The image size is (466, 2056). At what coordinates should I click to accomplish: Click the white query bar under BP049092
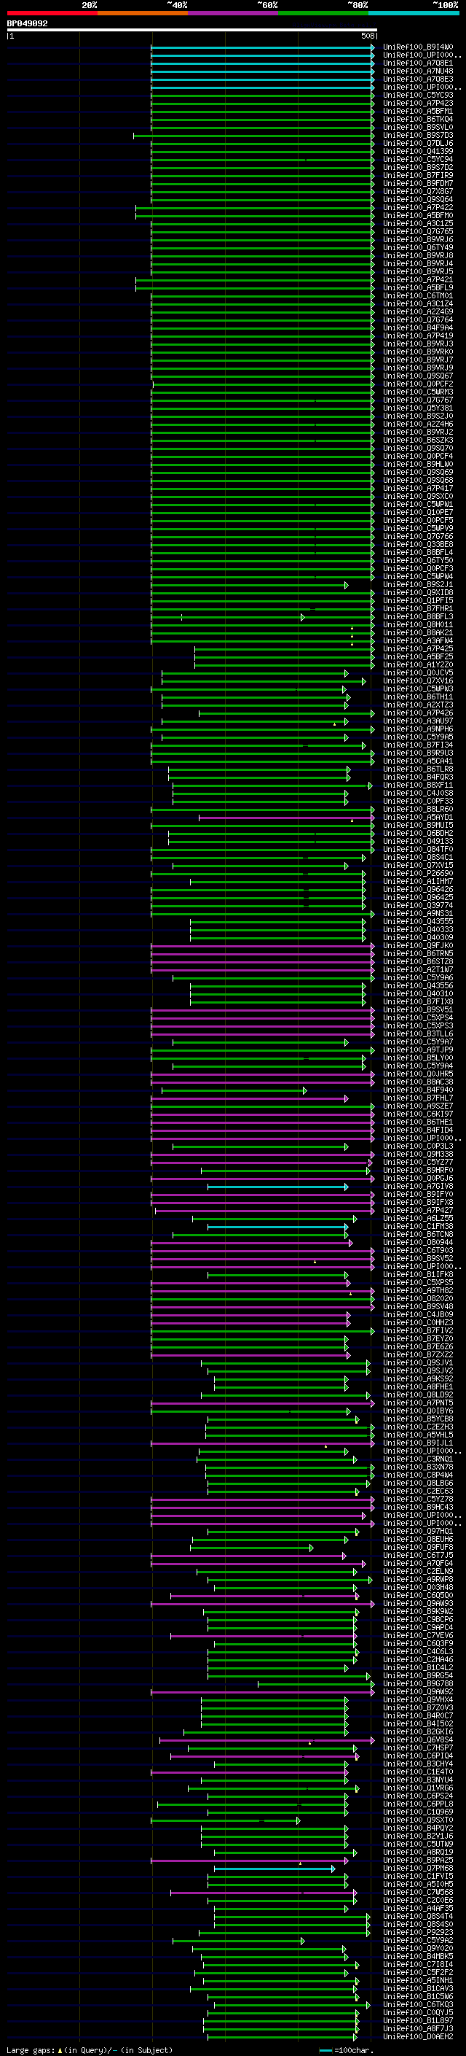tap(192, 31)
